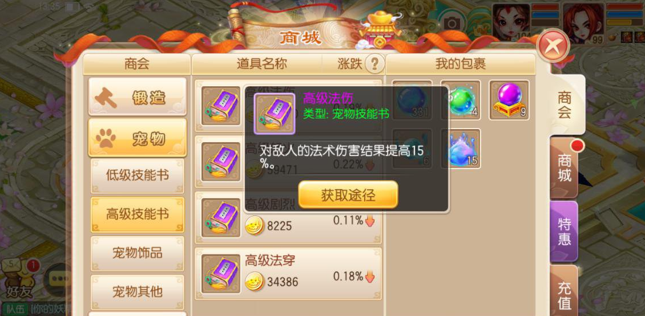
Task: Select the purple orb item in 我的包裹
Action: point(509,100)
